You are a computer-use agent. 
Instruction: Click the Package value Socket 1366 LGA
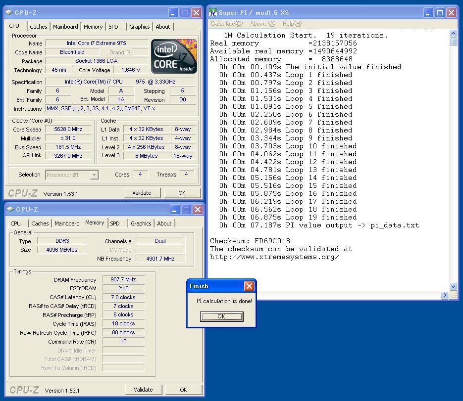[x=97, y=61]
